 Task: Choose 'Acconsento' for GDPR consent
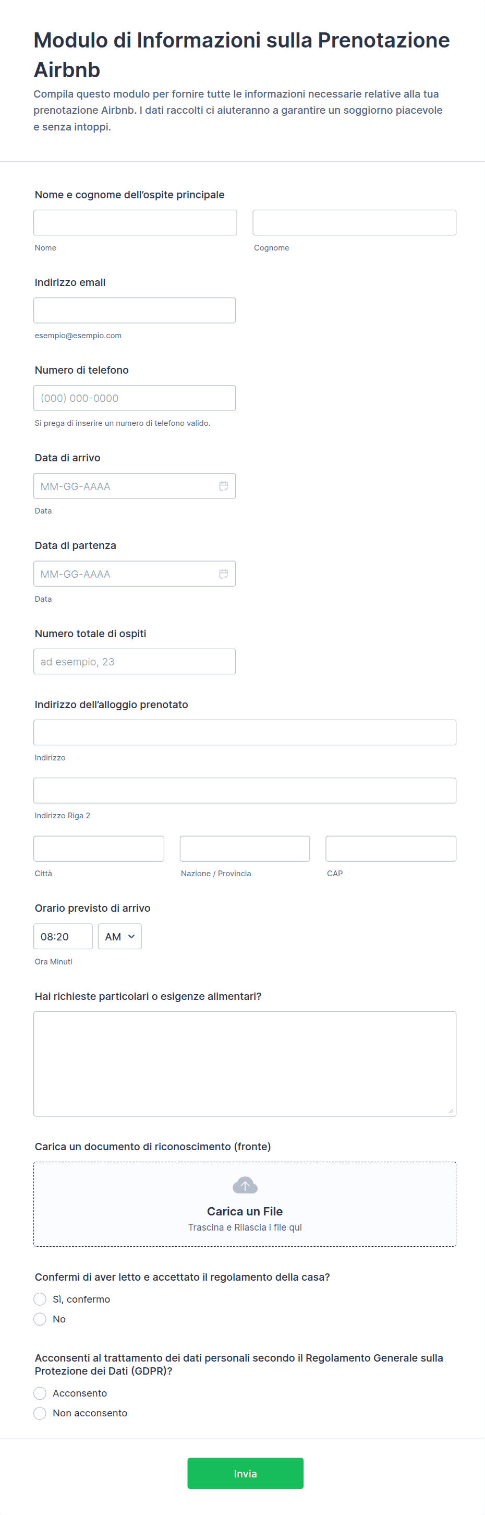coord(40,1393)
